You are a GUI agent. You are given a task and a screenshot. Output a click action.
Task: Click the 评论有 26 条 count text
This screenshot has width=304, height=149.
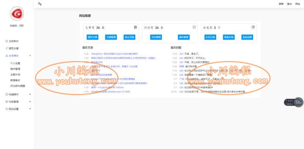[154, 28]
